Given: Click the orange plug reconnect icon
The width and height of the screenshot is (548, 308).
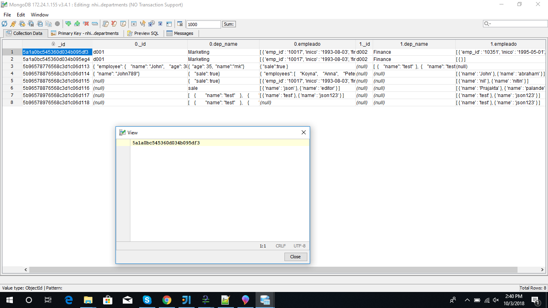Looking at the screenshot, I should 13,24.
